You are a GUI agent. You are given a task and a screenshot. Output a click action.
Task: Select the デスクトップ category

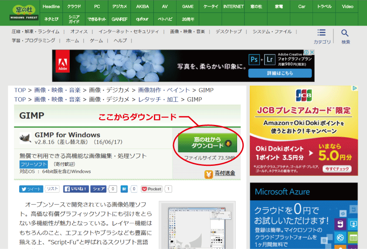point(228,32)
